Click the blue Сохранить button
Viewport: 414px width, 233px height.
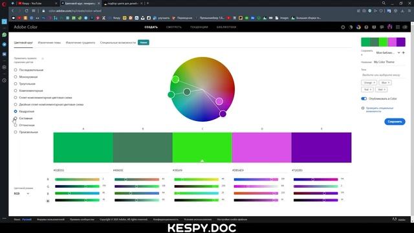click(395, 122)
